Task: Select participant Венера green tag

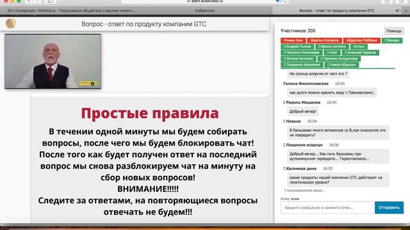Action: pos(391,40)
